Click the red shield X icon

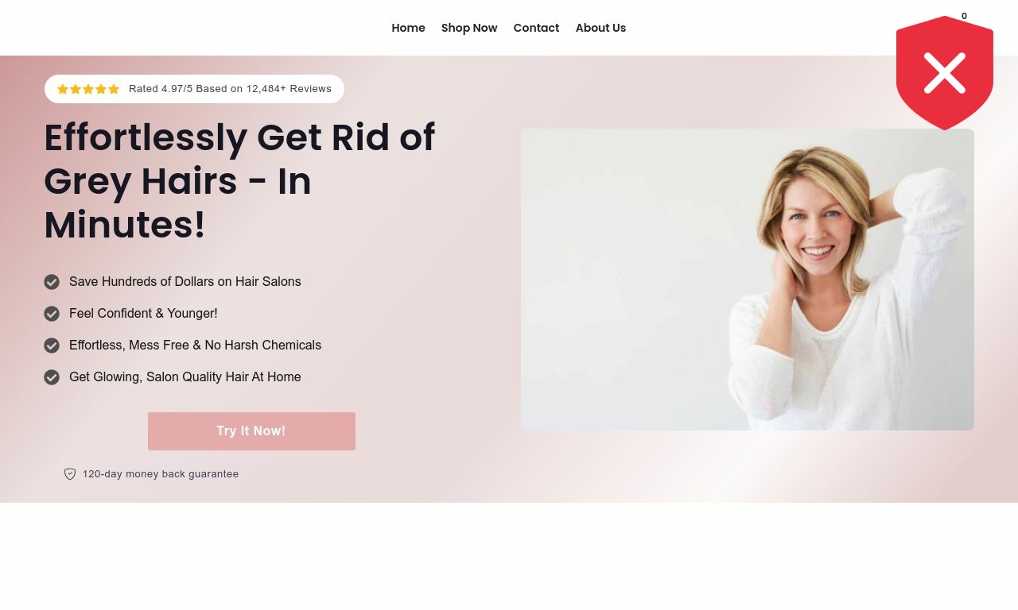pos(945,73)
